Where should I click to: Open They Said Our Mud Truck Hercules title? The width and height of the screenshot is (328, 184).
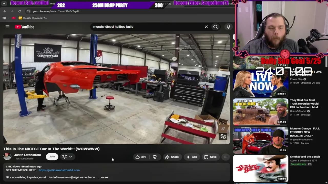coord(305,104)
